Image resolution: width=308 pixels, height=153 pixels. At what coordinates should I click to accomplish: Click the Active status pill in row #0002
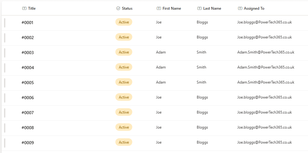tap(124, 37)
